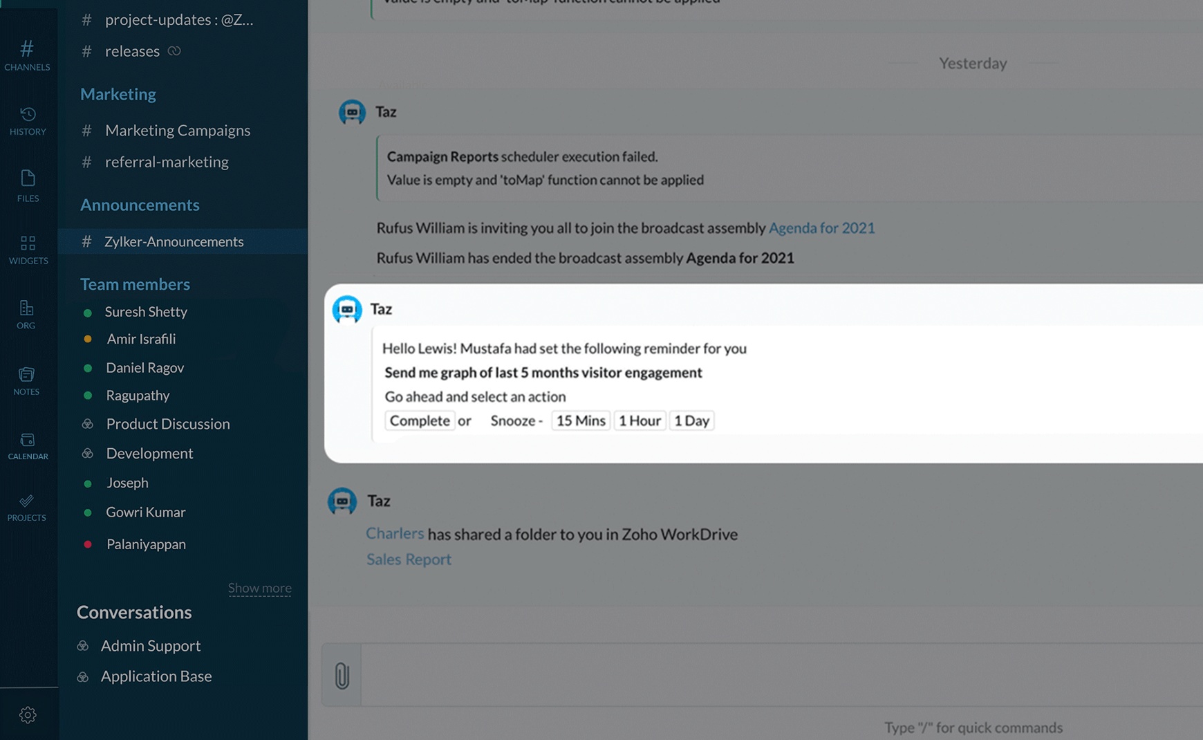
Task: Open chat with Palaniyappan
Action: 146,544
